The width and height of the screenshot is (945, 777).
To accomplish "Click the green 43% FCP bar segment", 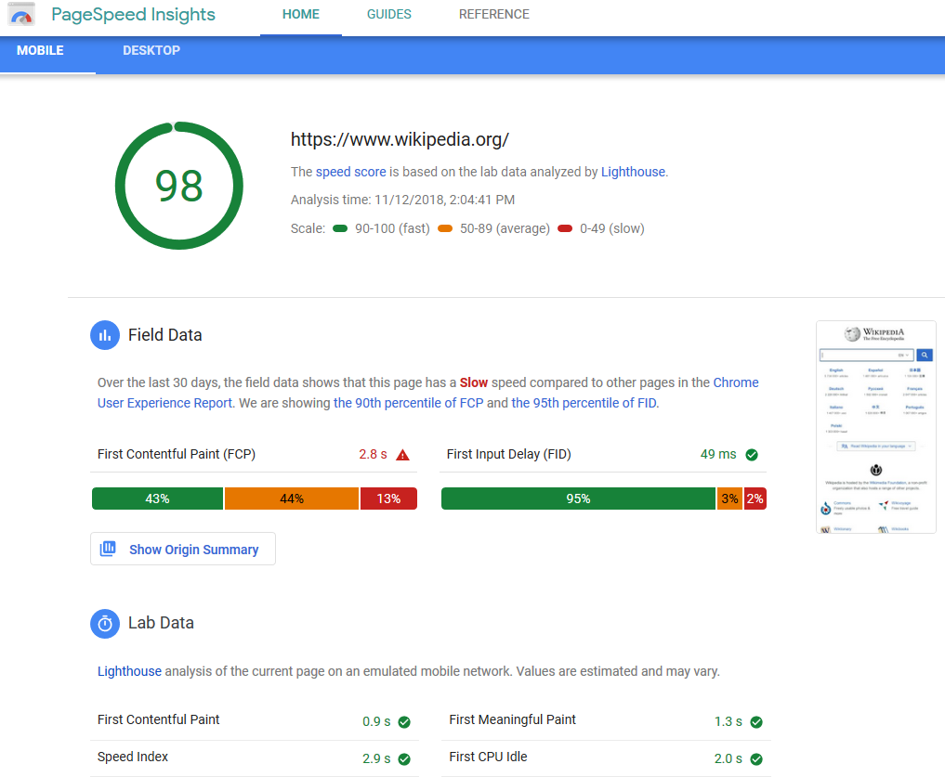I will click(x=157, y=499).
